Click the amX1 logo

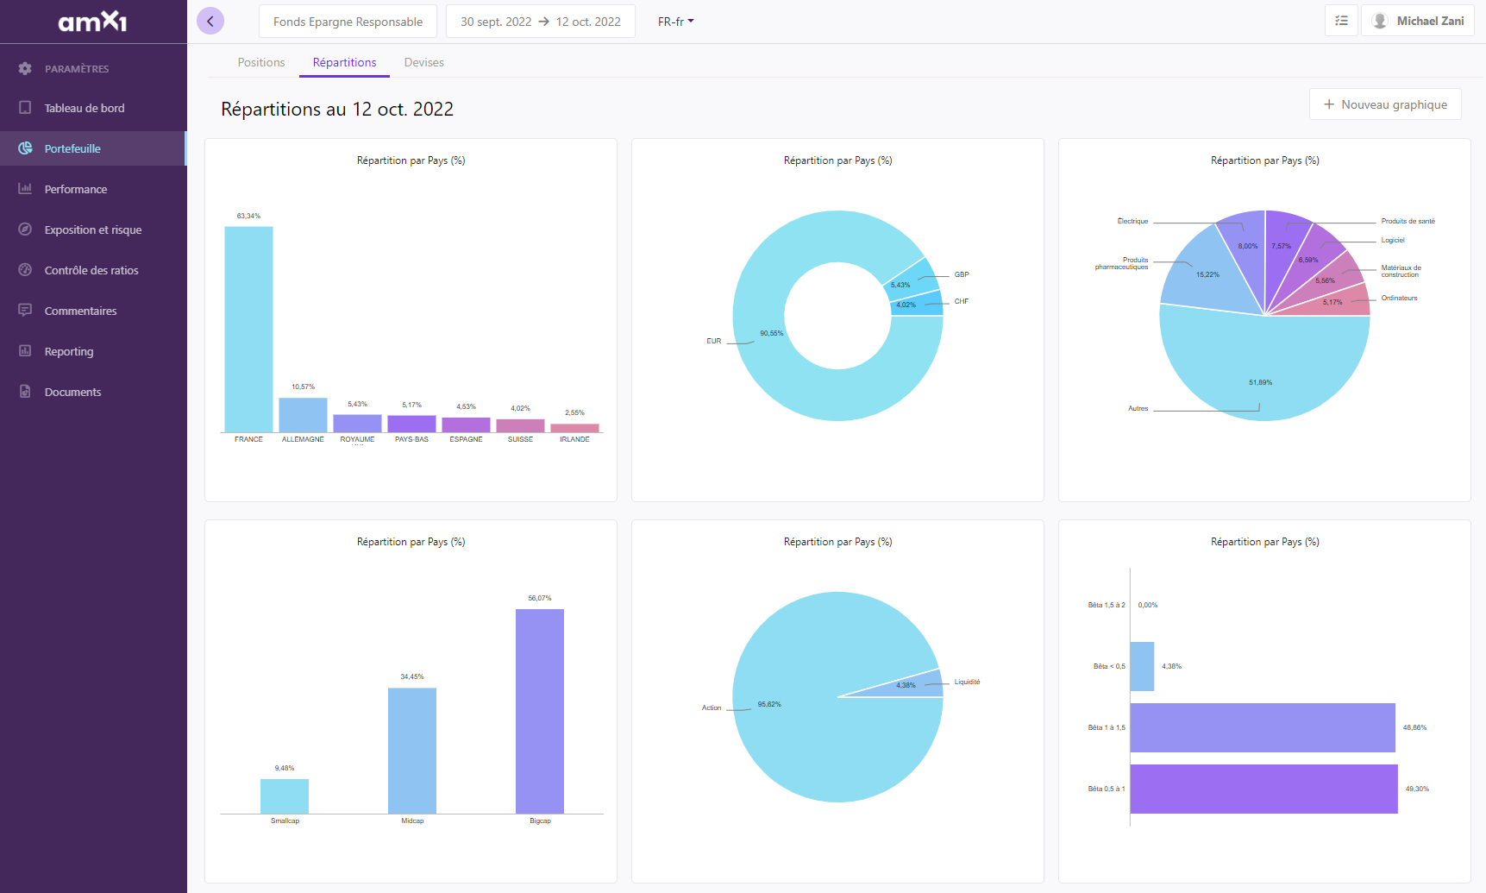92,21
